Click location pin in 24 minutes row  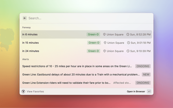104,51
